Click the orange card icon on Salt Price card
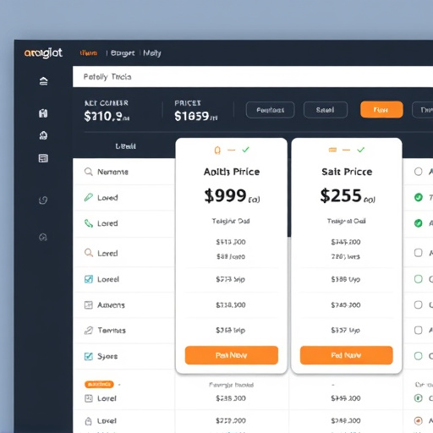Viewport: 433px width, 433px height. pyautogui.click(x=332, y=150)
